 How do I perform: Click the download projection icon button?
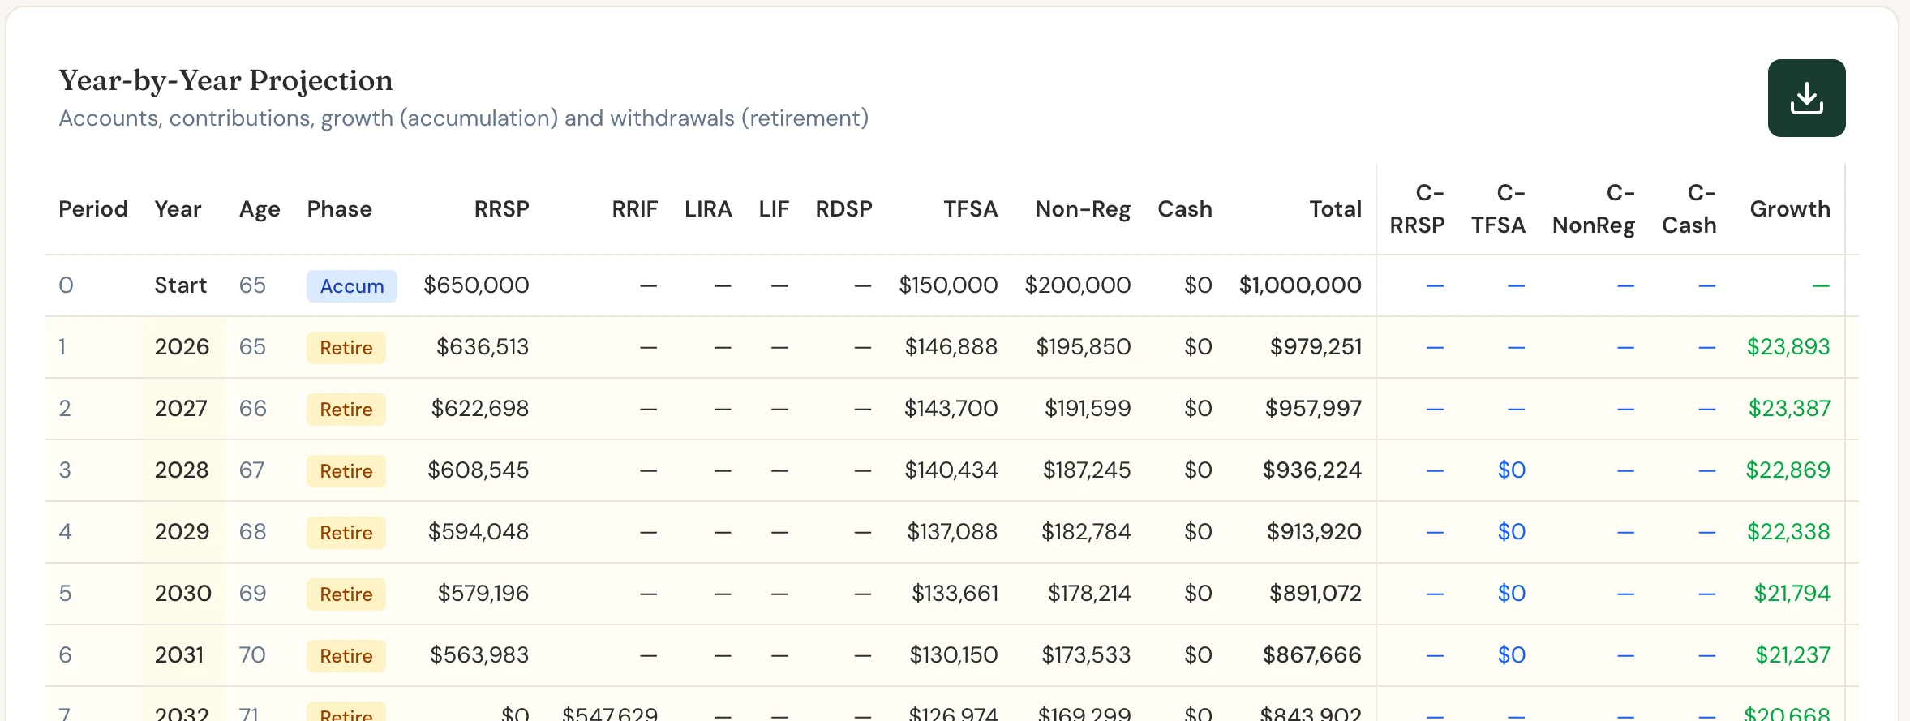click(x=1806, y=98)
